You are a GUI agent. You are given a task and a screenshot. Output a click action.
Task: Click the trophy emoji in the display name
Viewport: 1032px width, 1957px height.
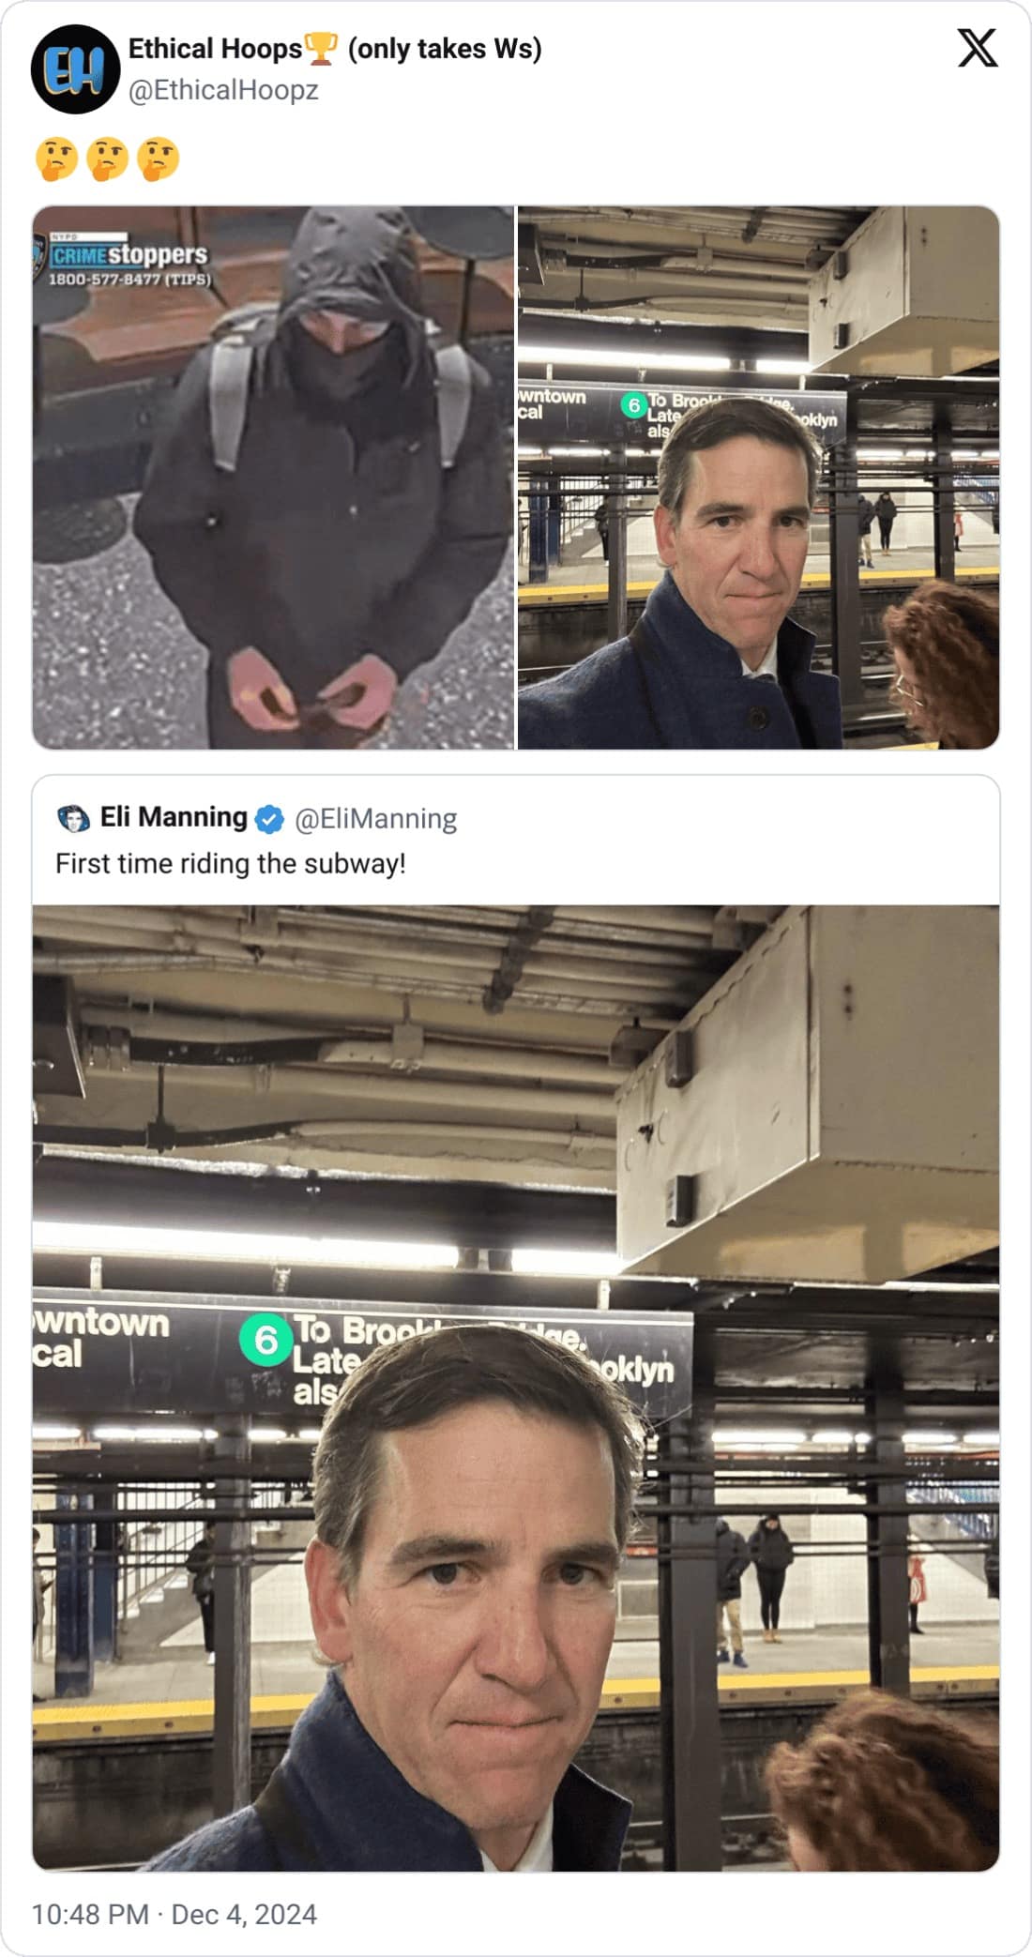(321, 49)
